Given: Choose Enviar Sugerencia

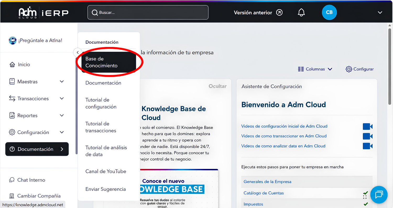Looking at the screenshot, I should coord(106,189).
